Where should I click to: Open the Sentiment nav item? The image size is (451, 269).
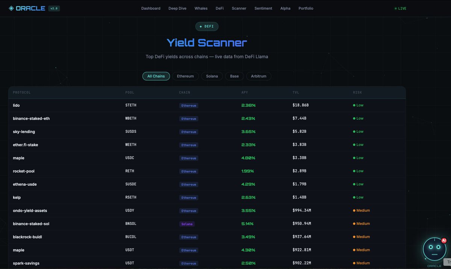coord(263,8)
